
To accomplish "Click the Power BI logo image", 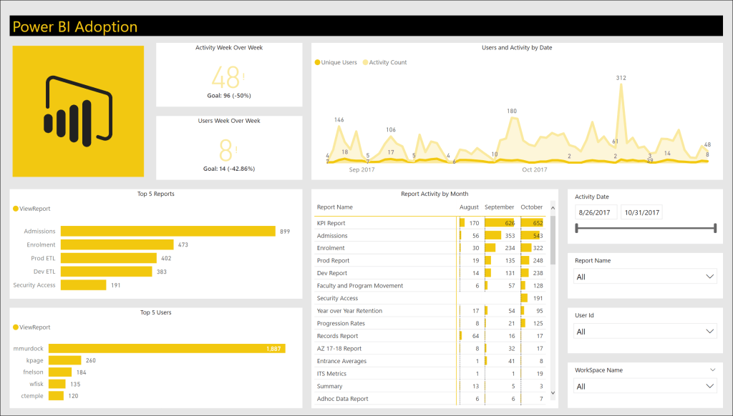I will pos(78,111).
